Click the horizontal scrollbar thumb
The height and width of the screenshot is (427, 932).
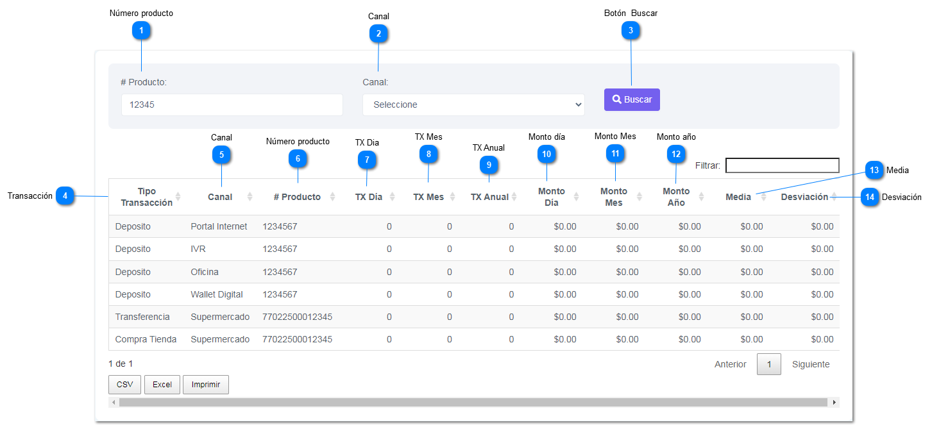click(473, 402)
